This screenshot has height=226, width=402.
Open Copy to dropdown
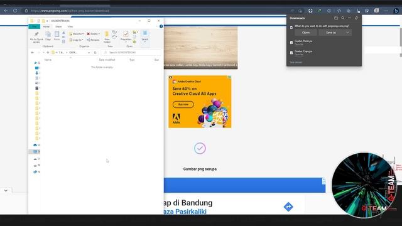(76, 40)
